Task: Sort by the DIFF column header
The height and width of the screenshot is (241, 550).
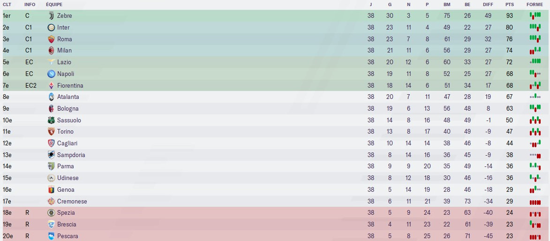Action: pos(488,5)
